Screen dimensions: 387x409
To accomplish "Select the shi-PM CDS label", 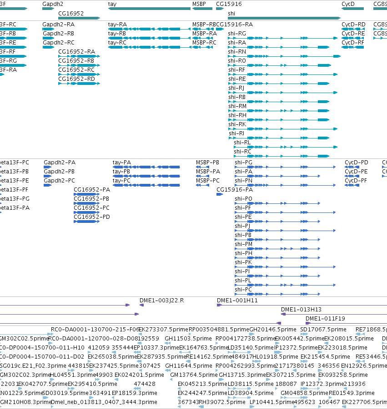I will pos(244,244).
